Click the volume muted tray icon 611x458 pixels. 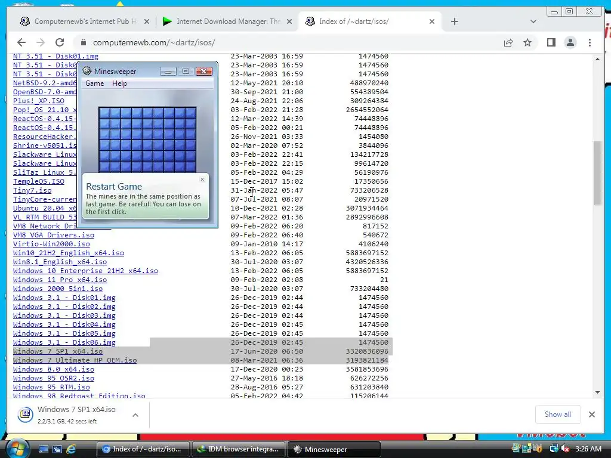[565, 449]
